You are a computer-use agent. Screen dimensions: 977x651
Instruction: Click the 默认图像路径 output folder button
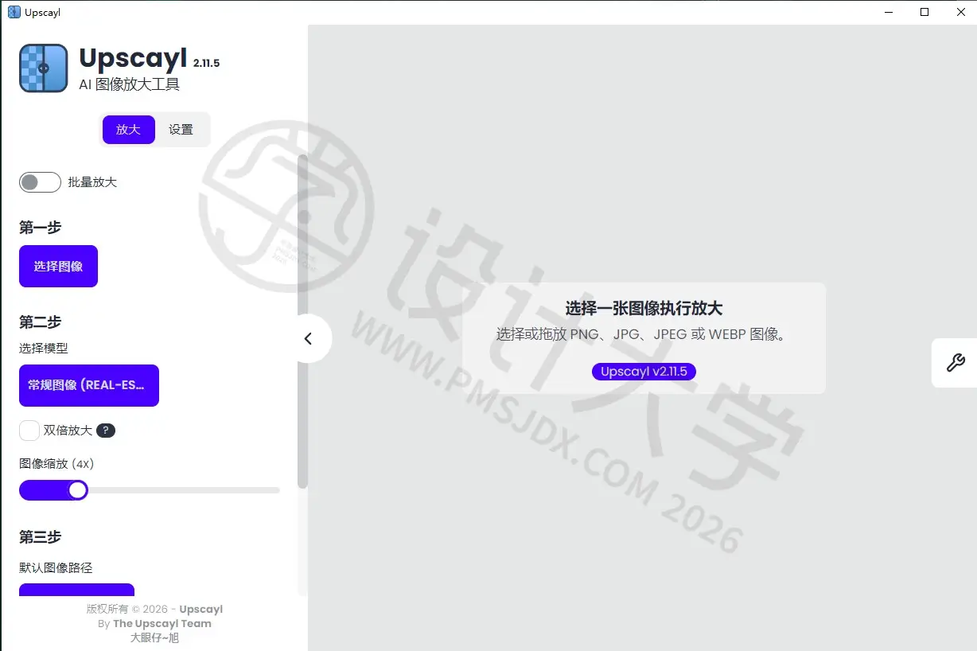point(76,591)
